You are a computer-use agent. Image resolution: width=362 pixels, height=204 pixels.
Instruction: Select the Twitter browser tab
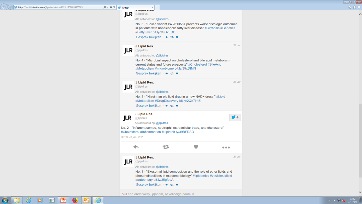135,8
